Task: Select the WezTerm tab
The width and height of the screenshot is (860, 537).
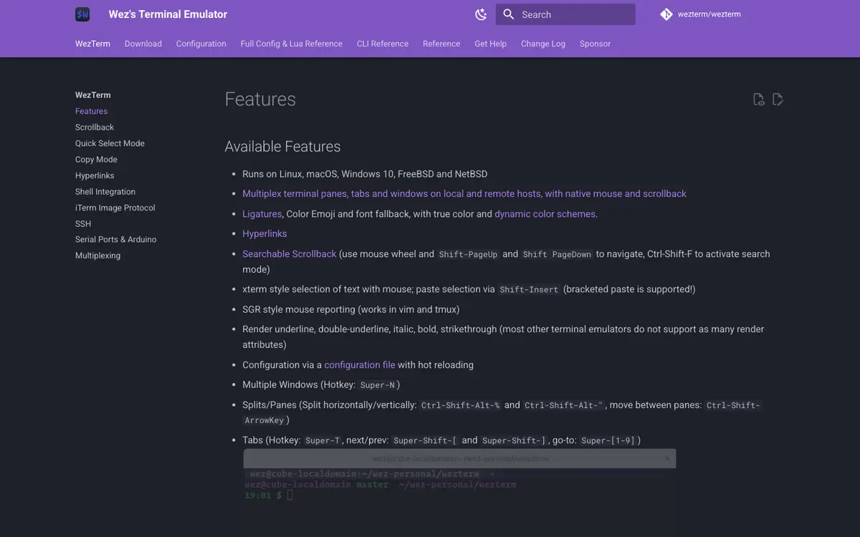Action: (x=92, y=44)
